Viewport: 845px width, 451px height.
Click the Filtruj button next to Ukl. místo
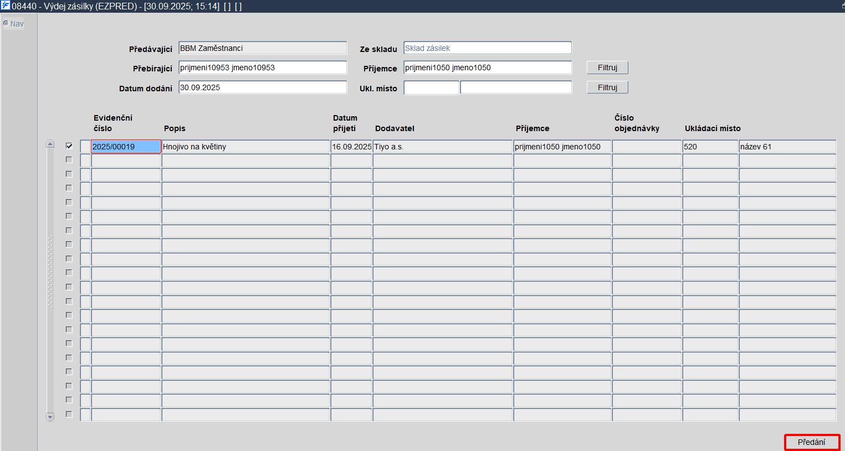607,87
